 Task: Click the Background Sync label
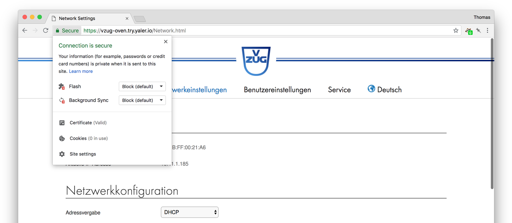(88, 100)
